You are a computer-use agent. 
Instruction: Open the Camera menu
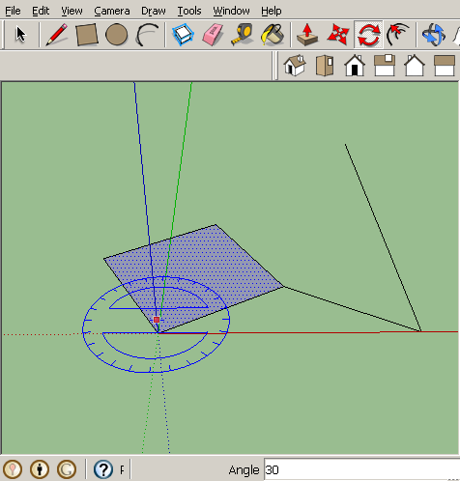tap(112, 11)
